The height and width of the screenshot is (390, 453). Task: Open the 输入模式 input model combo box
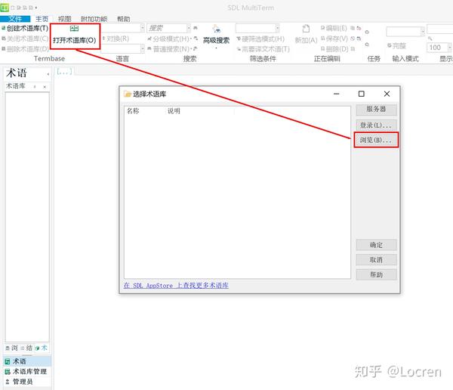[x=405, y=31]
